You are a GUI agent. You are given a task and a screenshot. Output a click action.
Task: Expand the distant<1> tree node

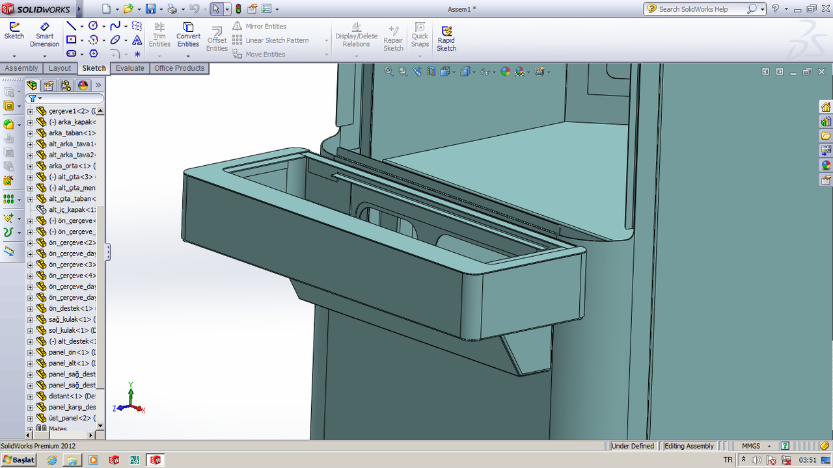coord(30,396)
